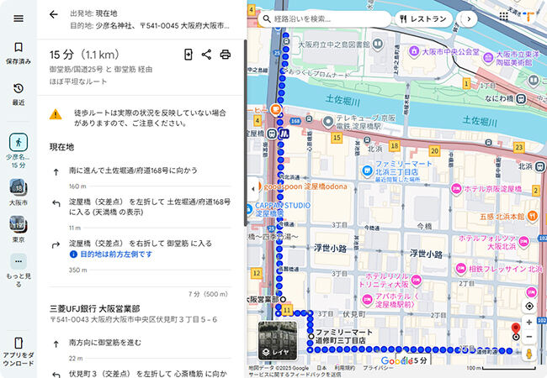547x378 pixels.
Task: Click the 淀屋橋 subway station icon
Action: pyautogui.click(x=284, y=134)
